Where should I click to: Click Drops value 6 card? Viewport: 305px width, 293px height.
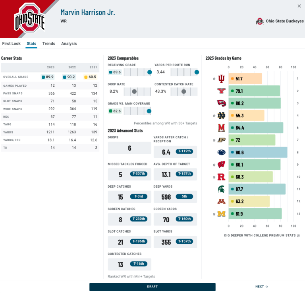point(129,148)
